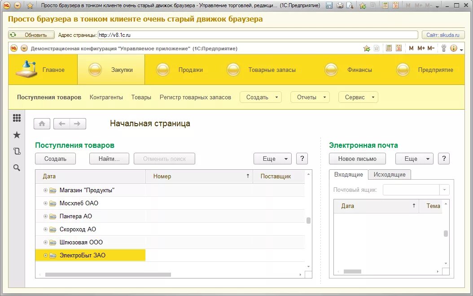
Task: Open the functions menu grid icon in the sidebar
Action: pos(17,118)
